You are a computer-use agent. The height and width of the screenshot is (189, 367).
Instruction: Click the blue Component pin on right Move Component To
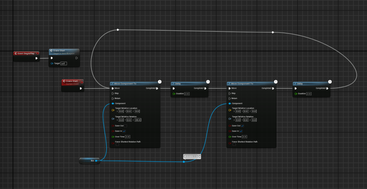click(x=229, y=103)
